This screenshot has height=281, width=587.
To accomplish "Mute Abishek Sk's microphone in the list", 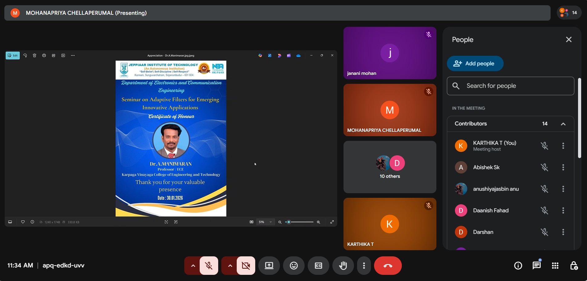I will tap(544, 167).
